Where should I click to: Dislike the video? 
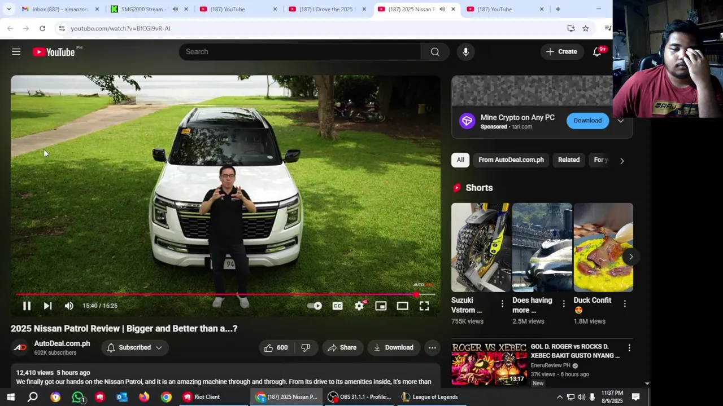(x=306, y=347)
